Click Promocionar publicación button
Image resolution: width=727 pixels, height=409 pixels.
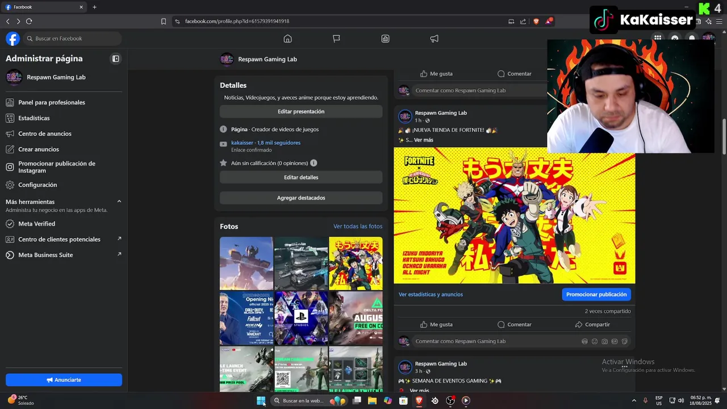(596, 294)
